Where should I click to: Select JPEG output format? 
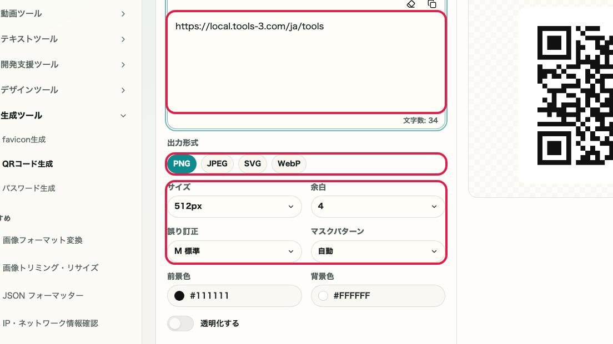point(217,164)
